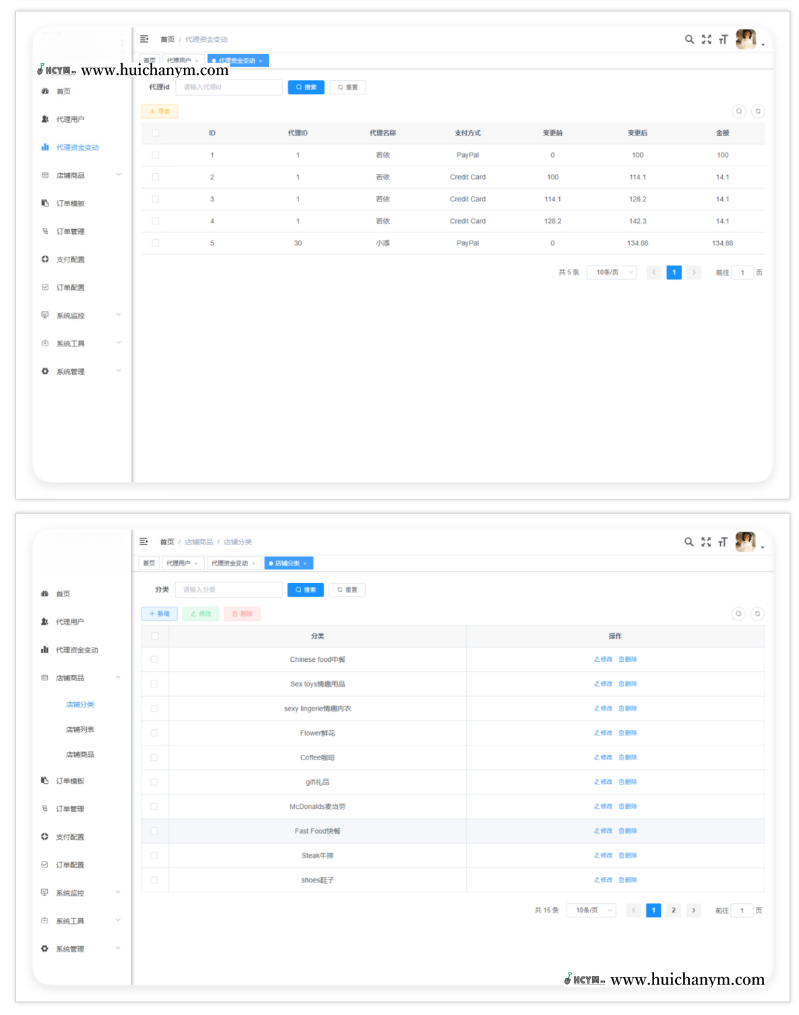
Task: Click the 新增 add button
Action: (160, 614)
